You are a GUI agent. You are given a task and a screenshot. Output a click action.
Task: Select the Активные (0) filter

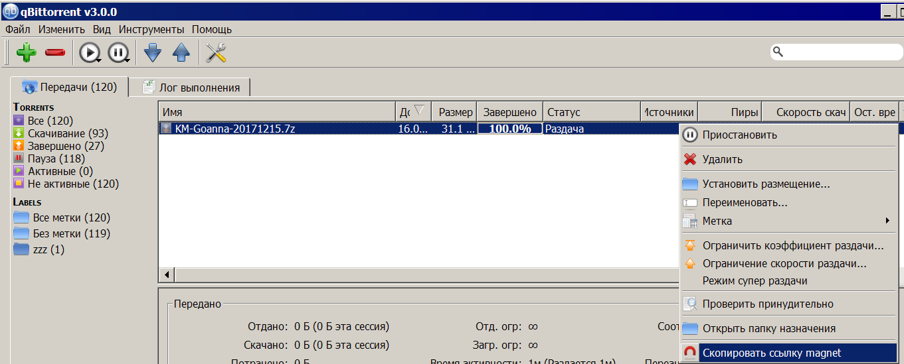tap(52, 171)
